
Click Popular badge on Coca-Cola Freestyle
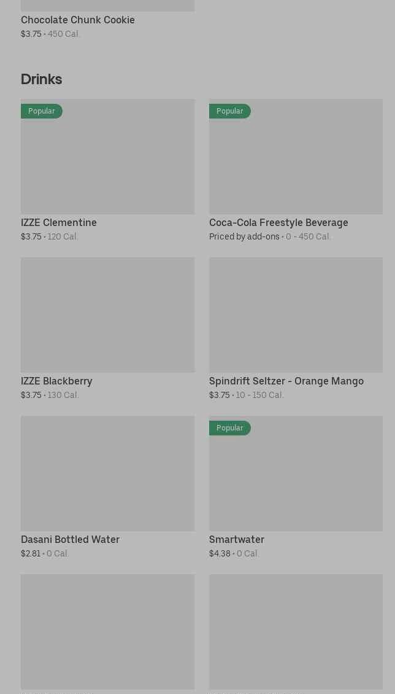[230, 111]
